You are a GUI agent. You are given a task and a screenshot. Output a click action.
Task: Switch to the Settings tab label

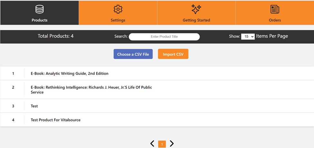118,20
